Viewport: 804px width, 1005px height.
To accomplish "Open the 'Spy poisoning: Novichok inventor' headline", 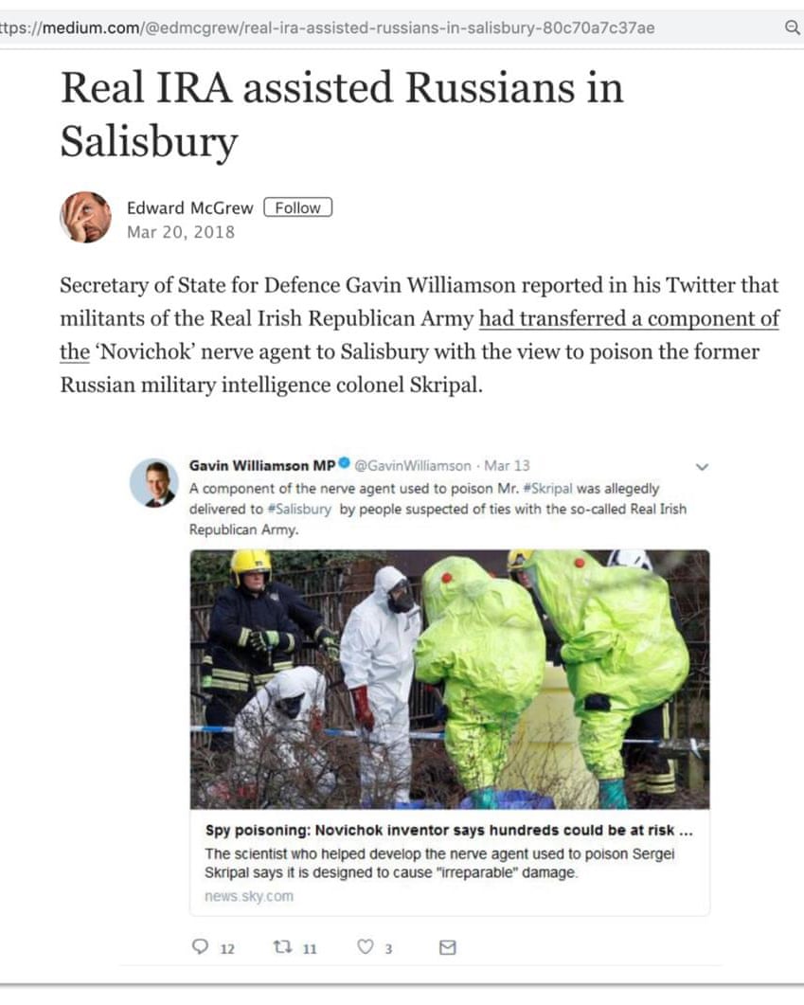I will pyautogui.click(x=449, y=830).
